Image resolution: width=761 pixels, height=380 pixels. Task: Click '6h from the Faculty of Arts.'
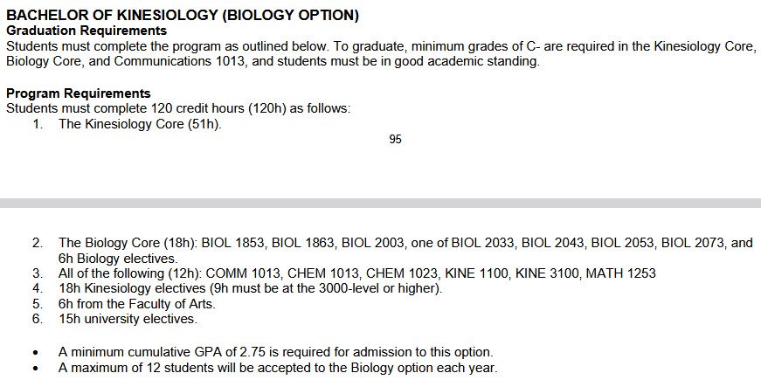click(x=137, y=304)
